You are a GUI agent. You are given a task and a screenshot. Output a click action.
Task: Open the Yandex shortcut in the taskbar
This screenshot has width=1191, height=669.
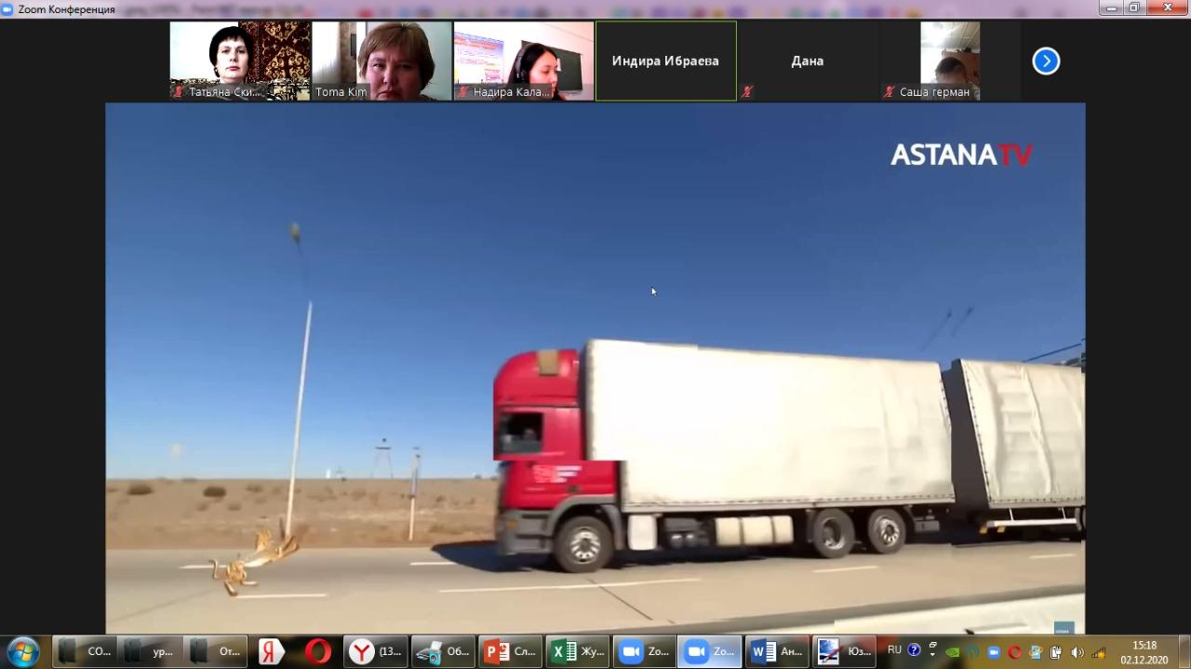coord(272,651)
